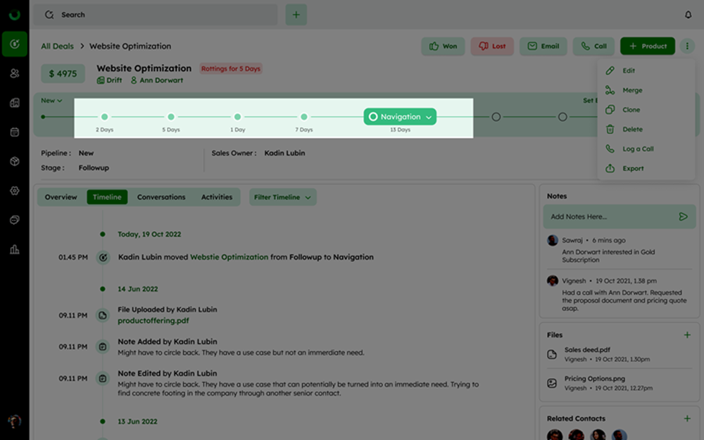
Task: Open the Reports bar chart icon
Action: pyautogui.click(x=14, y=249)
